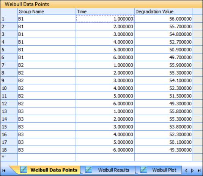
Task: Click Group Name cell in row 18
Action: pos(47,150)
